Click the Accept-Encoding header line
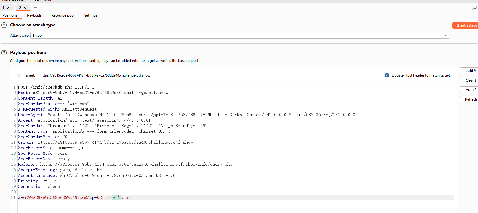This screenshot has width=478, height=213. click(60, 170)
